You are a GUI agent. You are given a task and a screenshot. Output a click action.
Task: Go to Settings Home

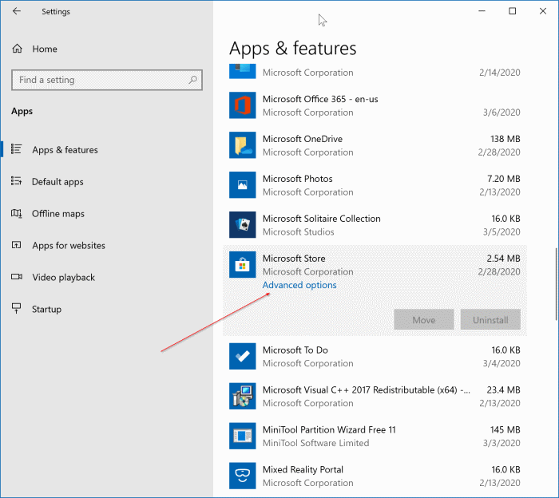(x=45, y=49)
